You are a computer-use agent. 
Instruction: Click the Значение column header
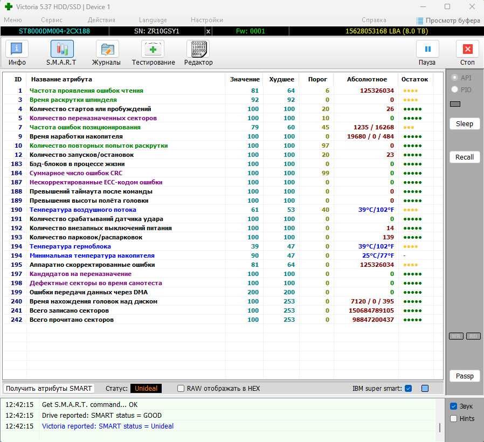click(245, 79)
